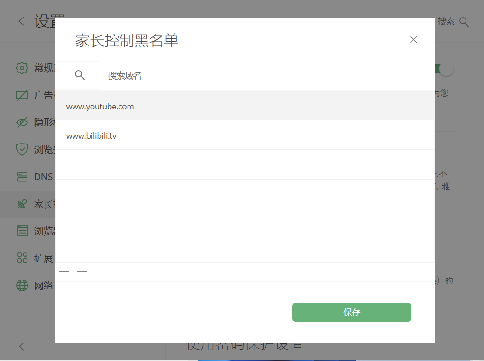
Task: Open 隐形模式 stealth mode eye icon
Action: tap(22, 123)
